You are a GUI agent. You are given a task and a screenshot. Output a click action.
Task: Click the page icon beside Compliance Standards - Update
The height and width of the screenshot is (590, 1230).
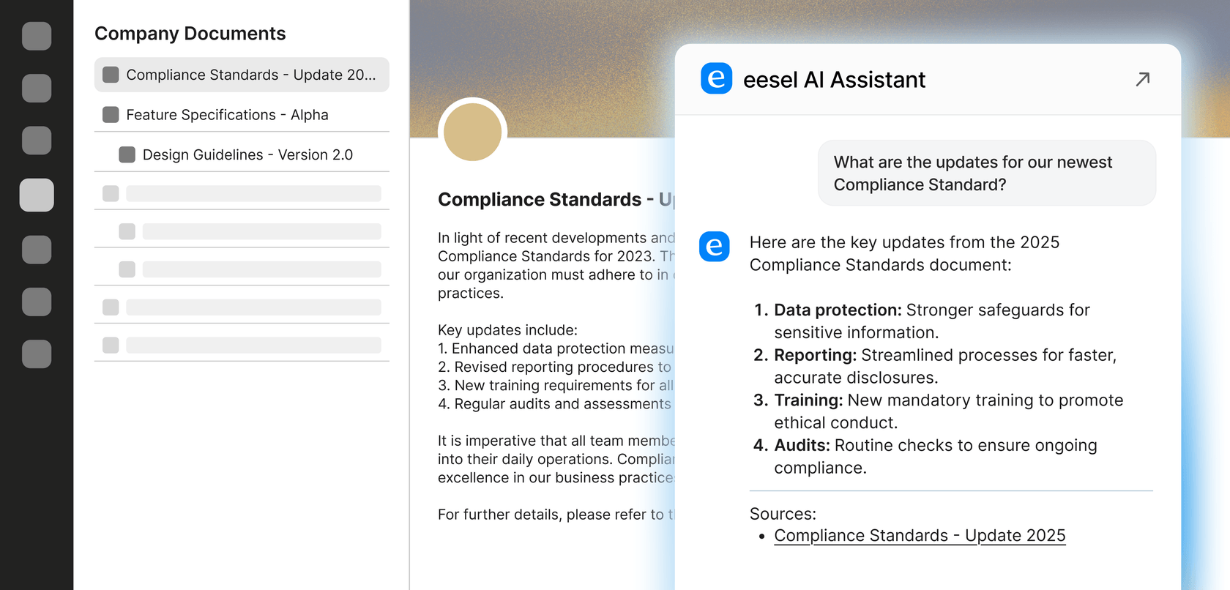coord(111,75)
